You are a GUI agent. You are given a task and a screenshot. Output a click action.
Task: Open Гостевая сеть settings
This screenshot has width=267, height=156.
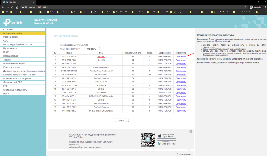click(23, 48)
